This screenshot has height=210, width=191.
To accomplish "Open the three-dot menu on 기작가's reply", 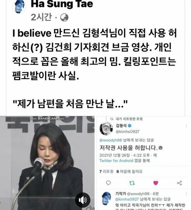I will click(186, 194).
